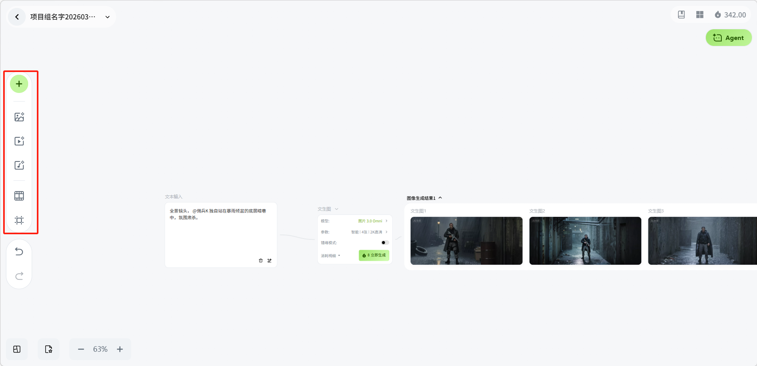
Task: Zoom out the canvas with minus button
Action: click(x=81, y=349)
